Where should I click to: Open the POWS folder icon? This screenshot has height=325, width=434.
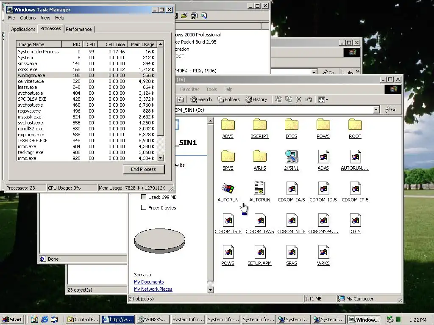coord(323,125)
